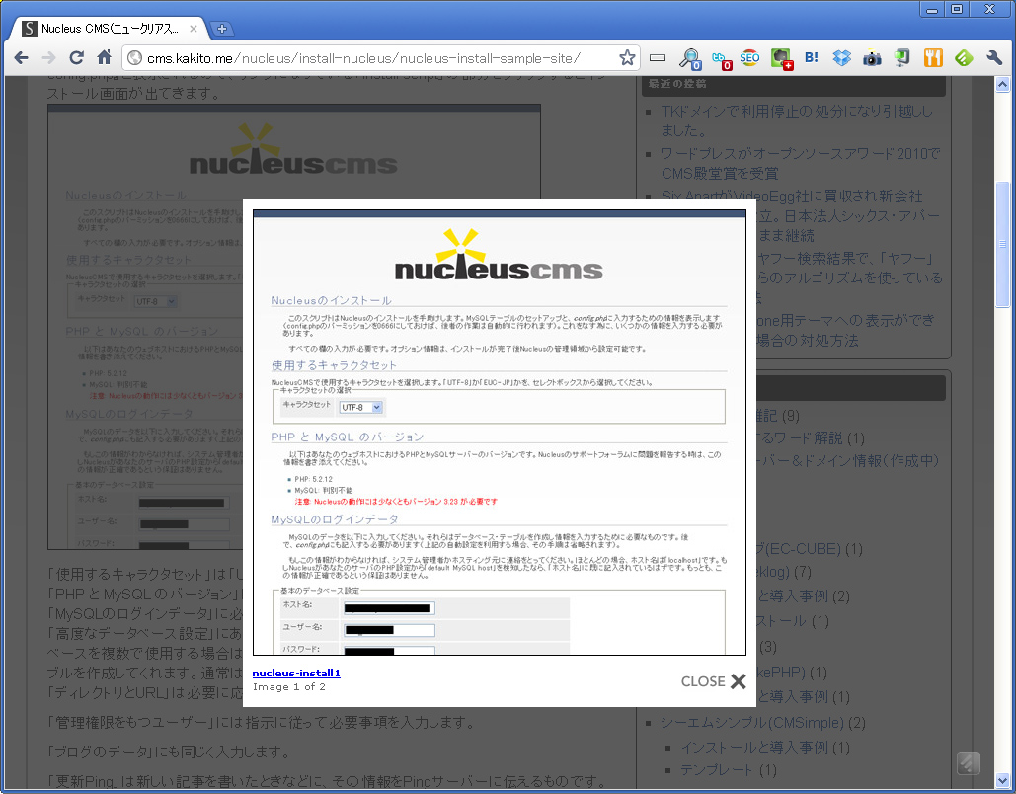Go to the browser home page

[x=104, y=58]
